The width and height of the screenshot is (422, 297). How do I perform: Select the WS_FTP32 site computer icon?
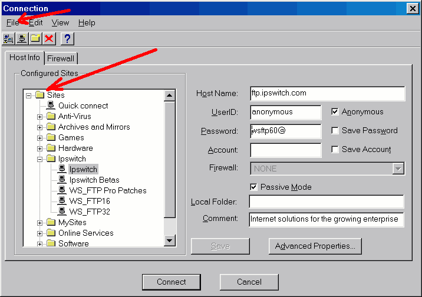pos(62,212)
